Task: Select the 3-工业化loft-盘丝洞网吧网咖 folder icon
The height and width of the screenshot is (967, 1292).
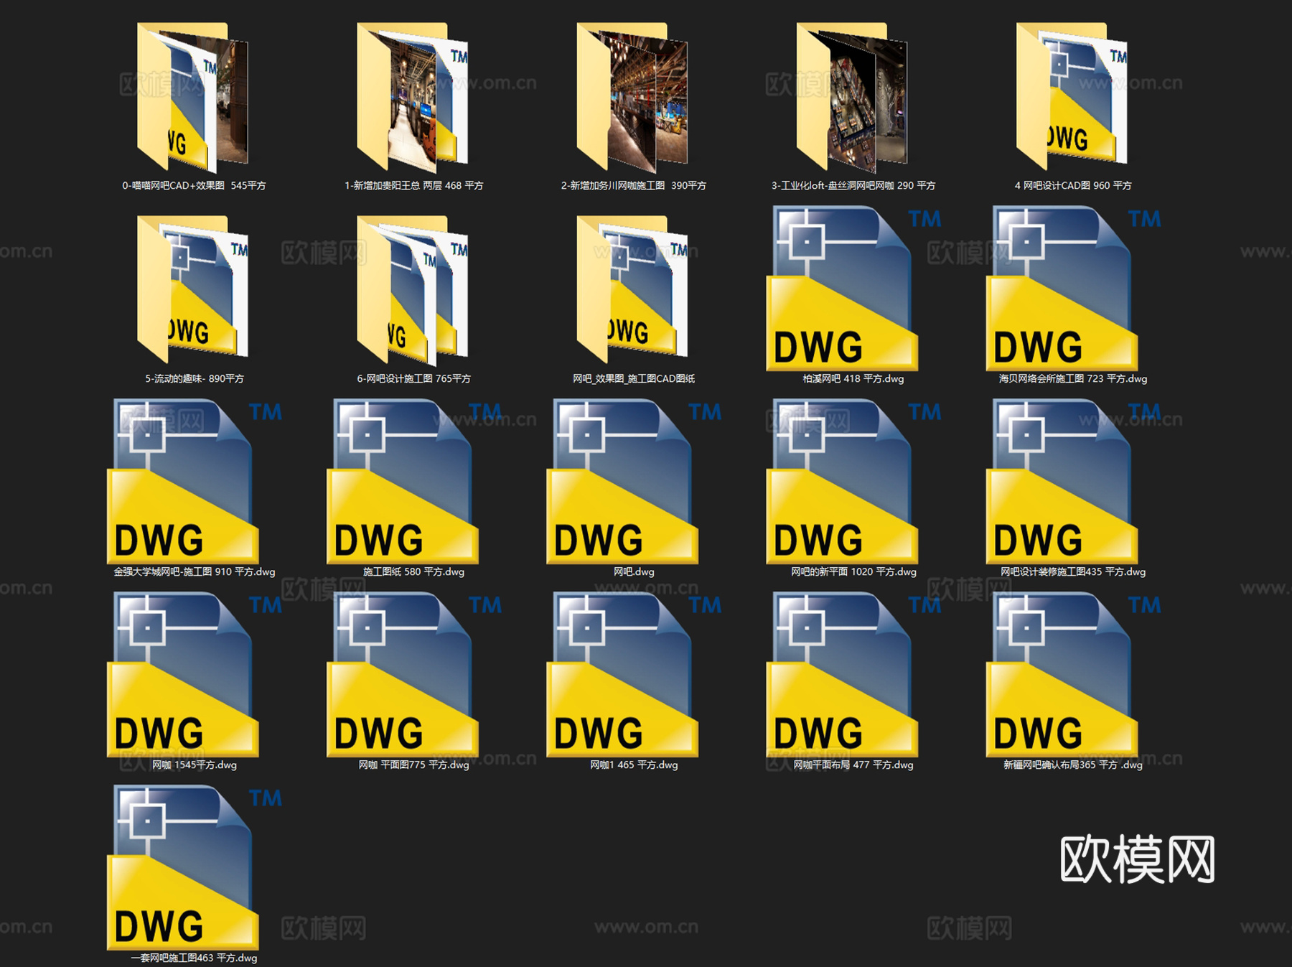Action: coord(852,97)
